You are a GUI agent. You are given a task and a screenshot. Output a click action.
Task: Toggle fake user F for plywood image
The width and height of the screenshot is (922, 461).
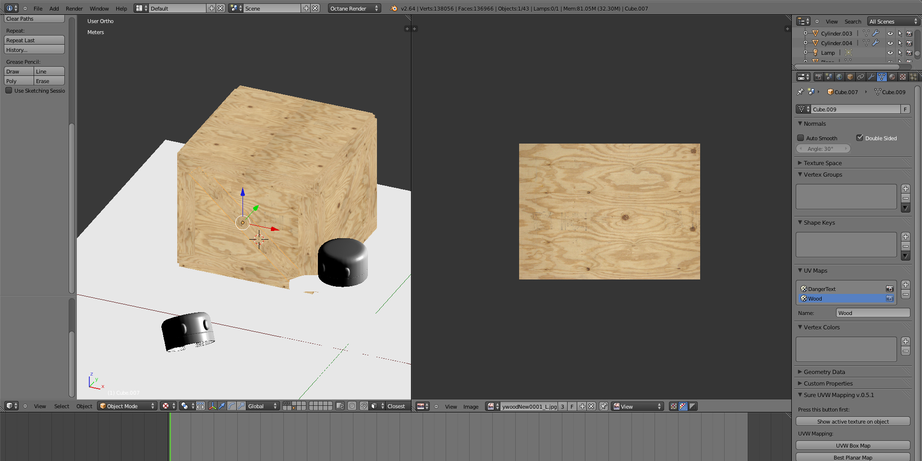572,406
